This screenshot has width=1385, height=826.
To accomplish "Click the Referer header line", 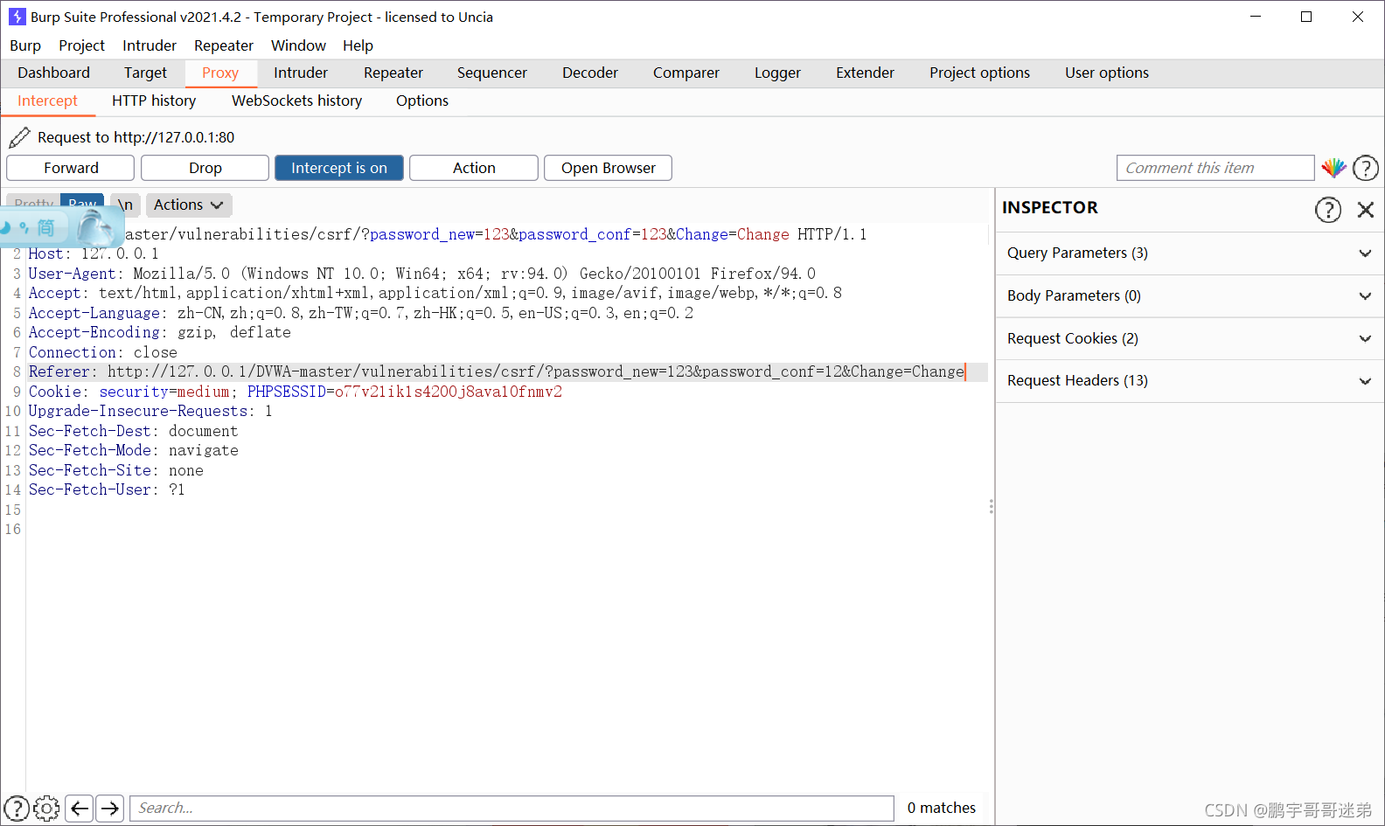I will click(497, 372).
